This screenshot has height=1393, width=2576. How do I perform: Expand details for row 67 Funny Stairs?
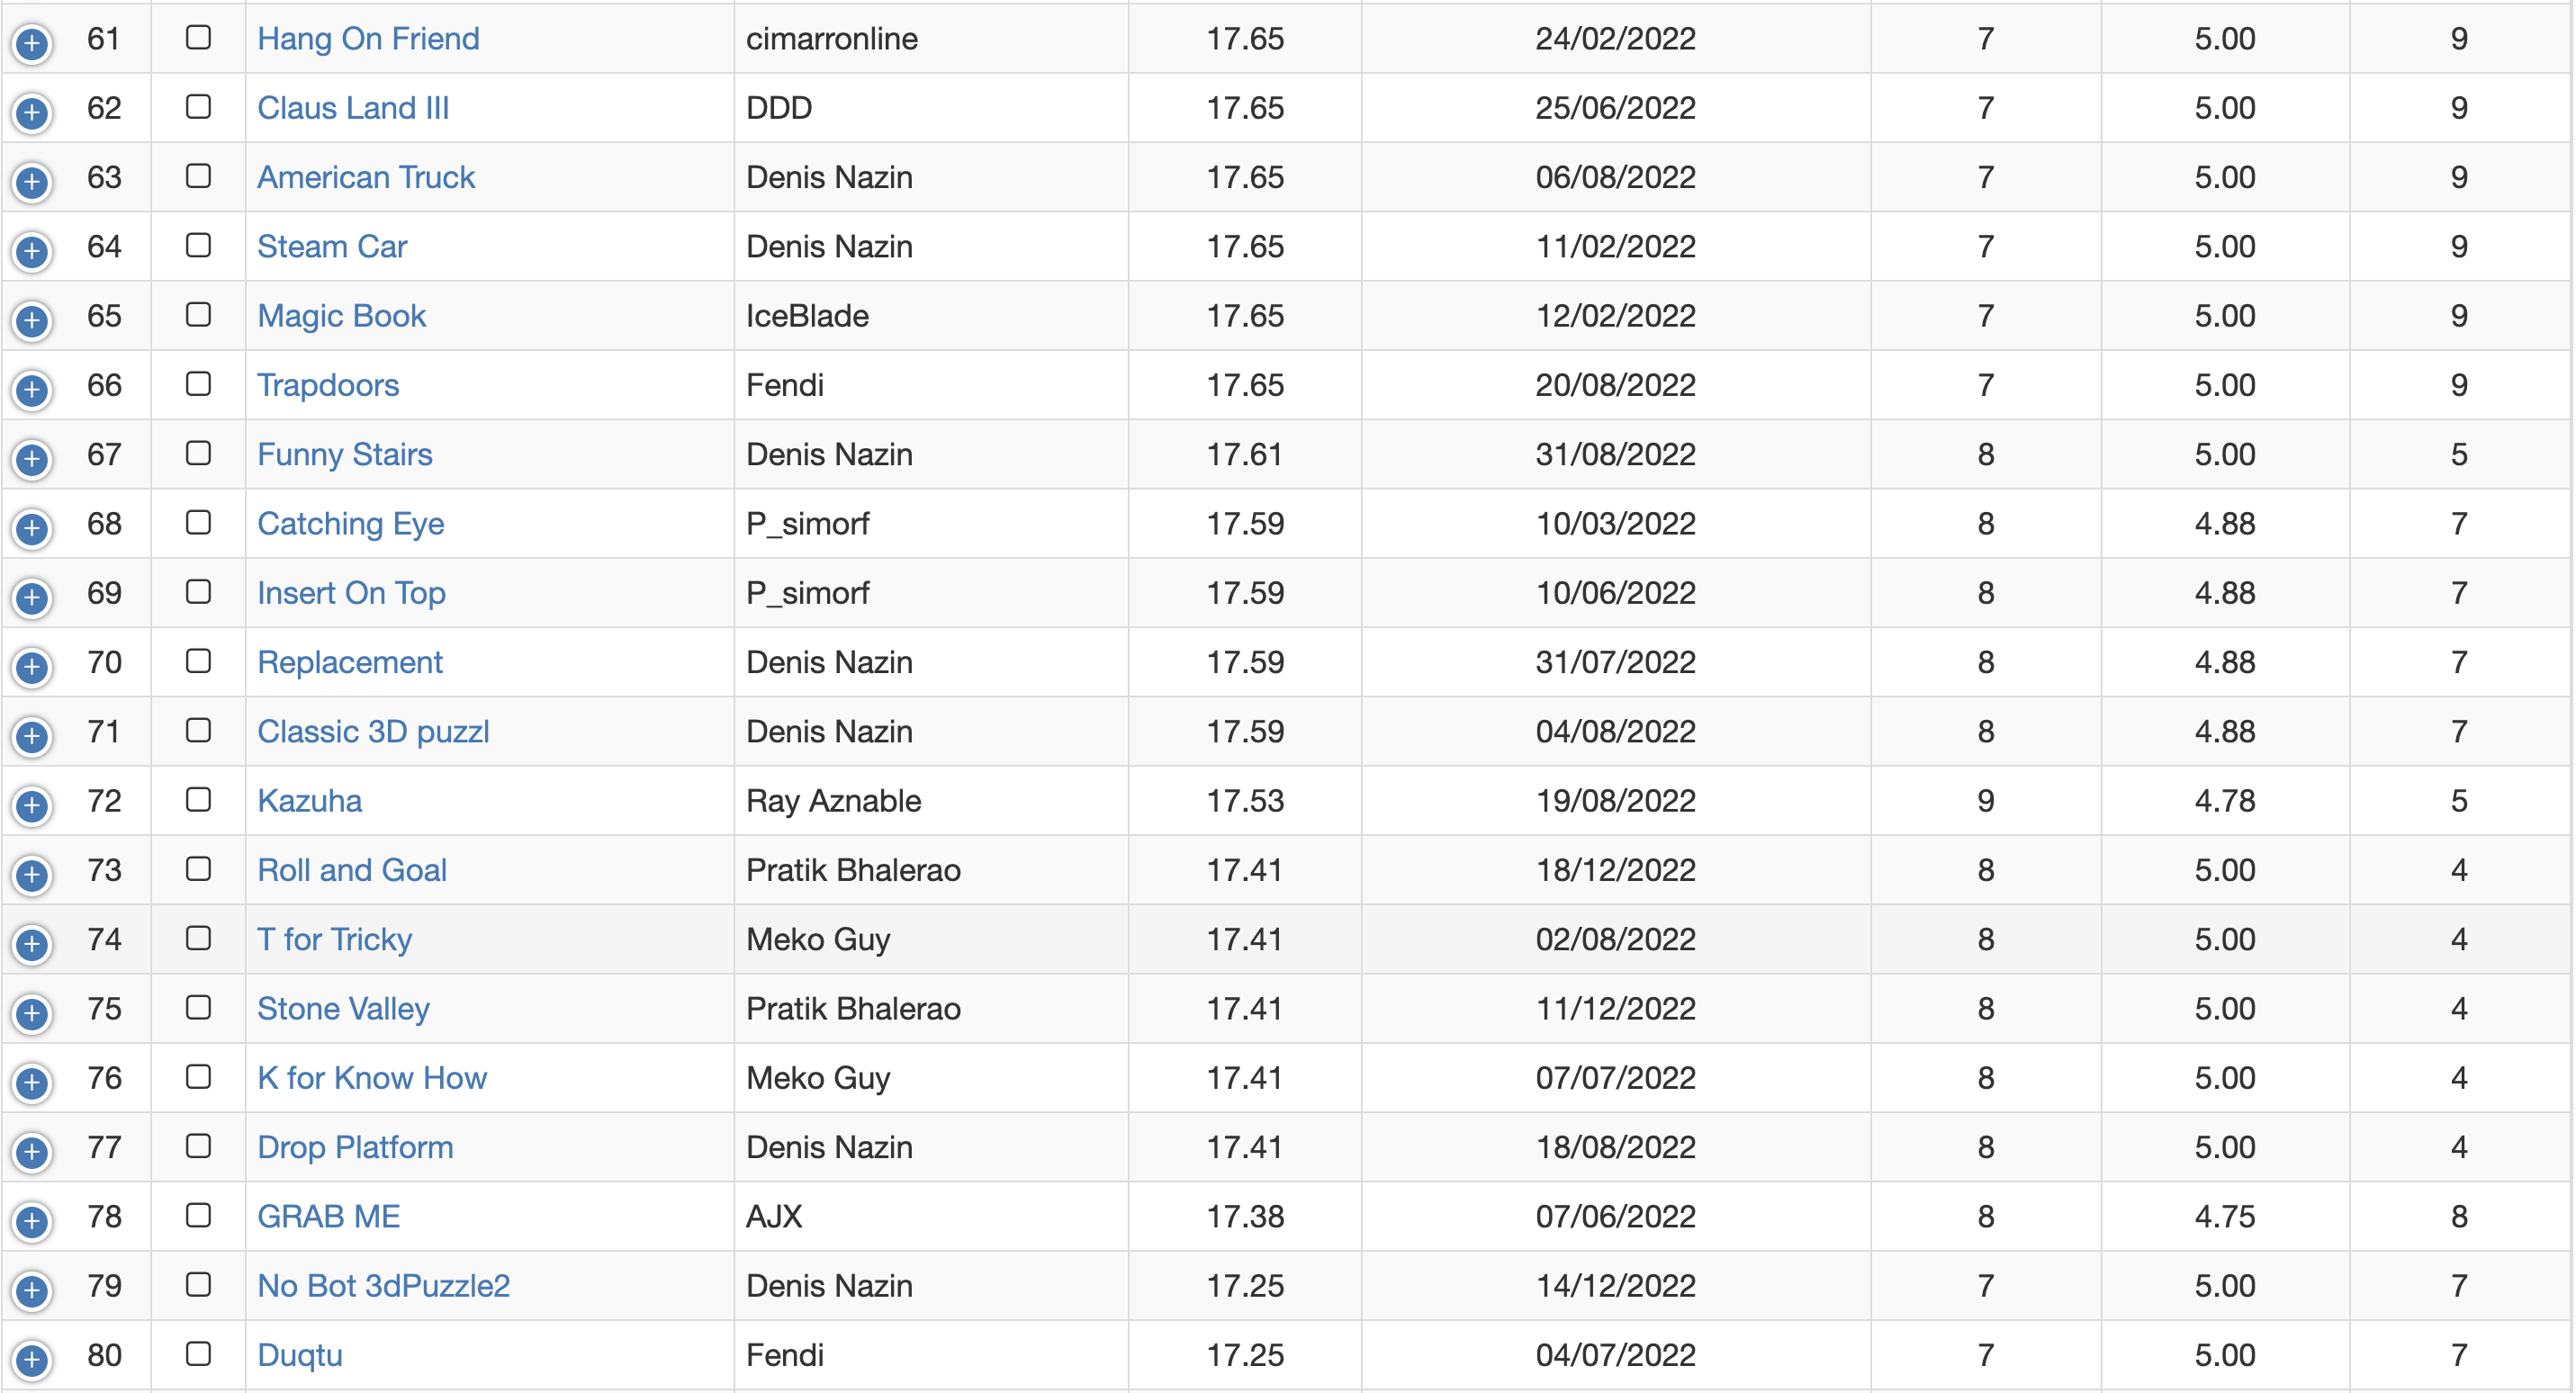point(32,459)
